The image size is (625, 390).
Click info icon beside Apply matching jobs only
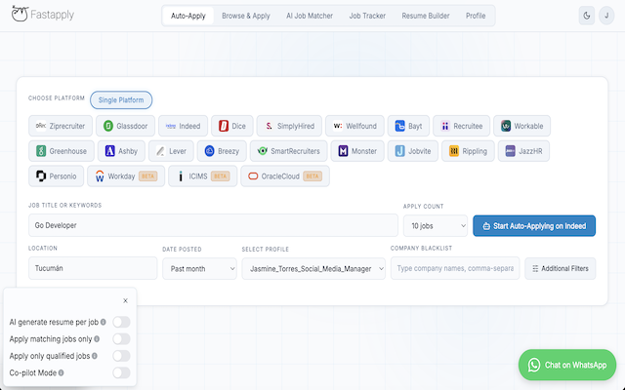point(97,339)
